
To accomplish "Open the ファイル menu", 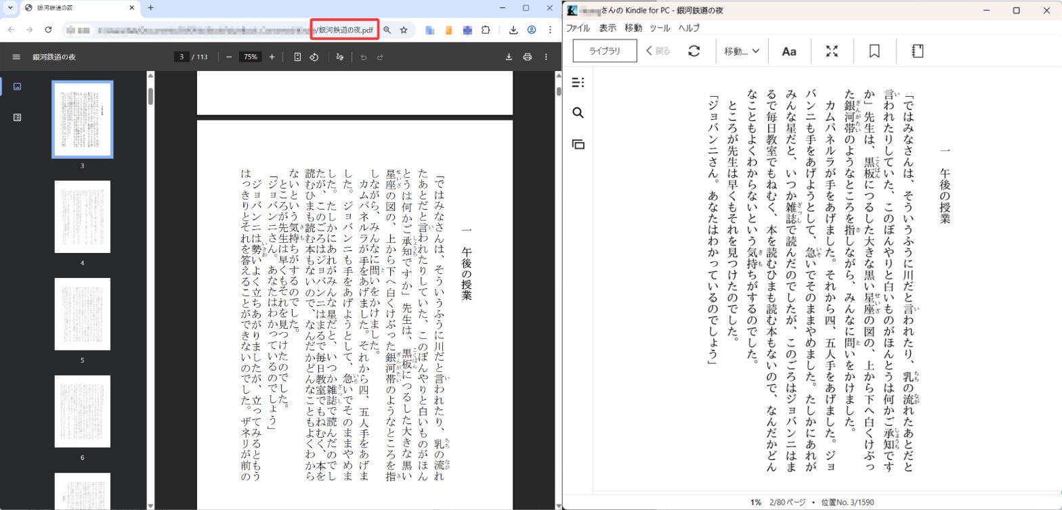I will [578, 28].
